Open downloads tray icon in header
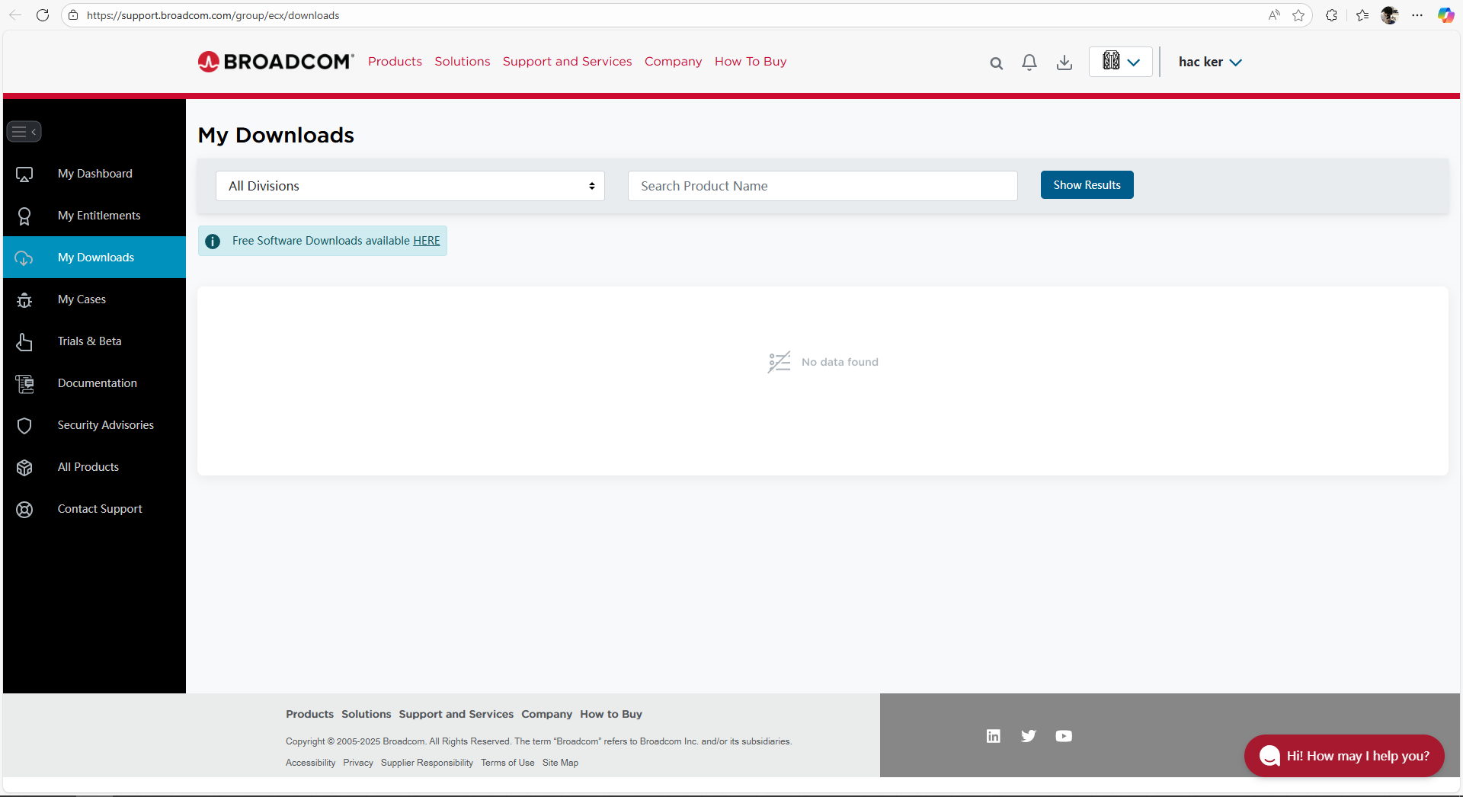Screen dimensions: 1463x797 tap(1064, 62)
